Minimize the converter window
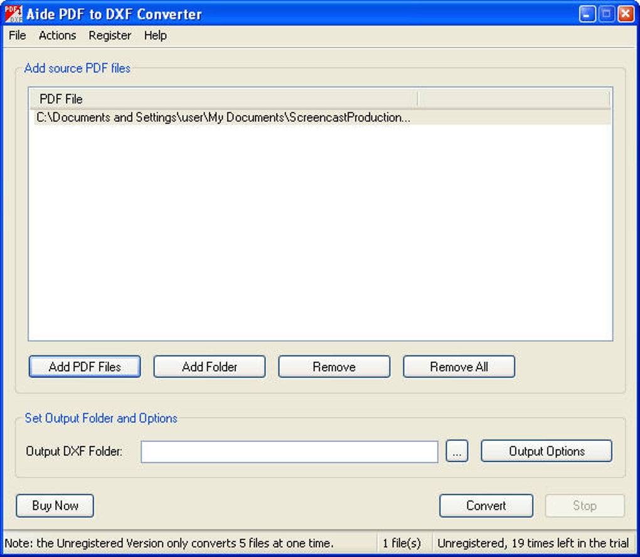Viewport: 640px width, 557px height. tap(587, 14)
